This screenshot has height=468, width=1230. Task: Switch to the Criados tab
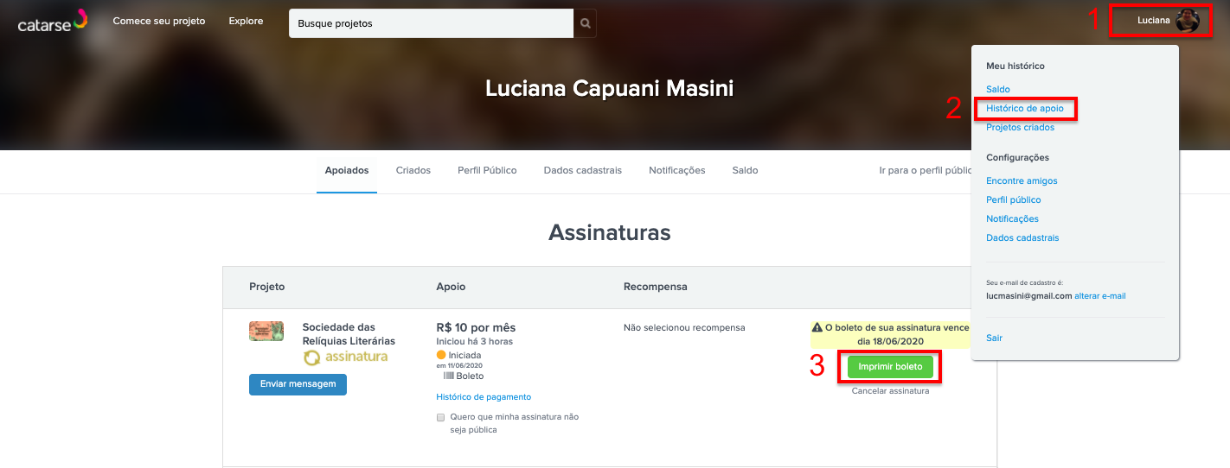tap(413, 170)
